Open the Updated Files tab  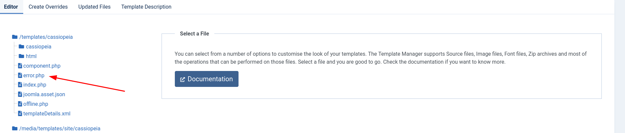pyautogui.click(x=94, y=7)
